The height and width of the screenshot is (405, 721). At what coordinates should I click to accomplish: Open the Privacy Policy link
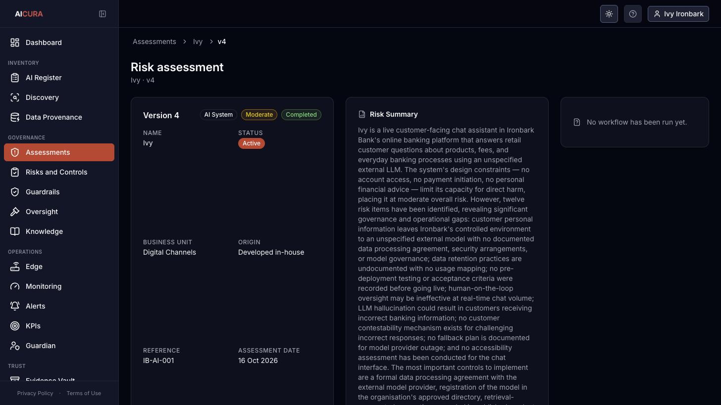tap(35, 393)
